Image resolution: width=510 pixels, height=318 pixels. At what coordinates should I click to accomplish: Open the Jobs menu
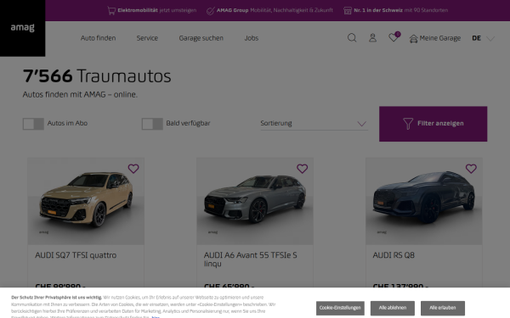pos(252,38)
